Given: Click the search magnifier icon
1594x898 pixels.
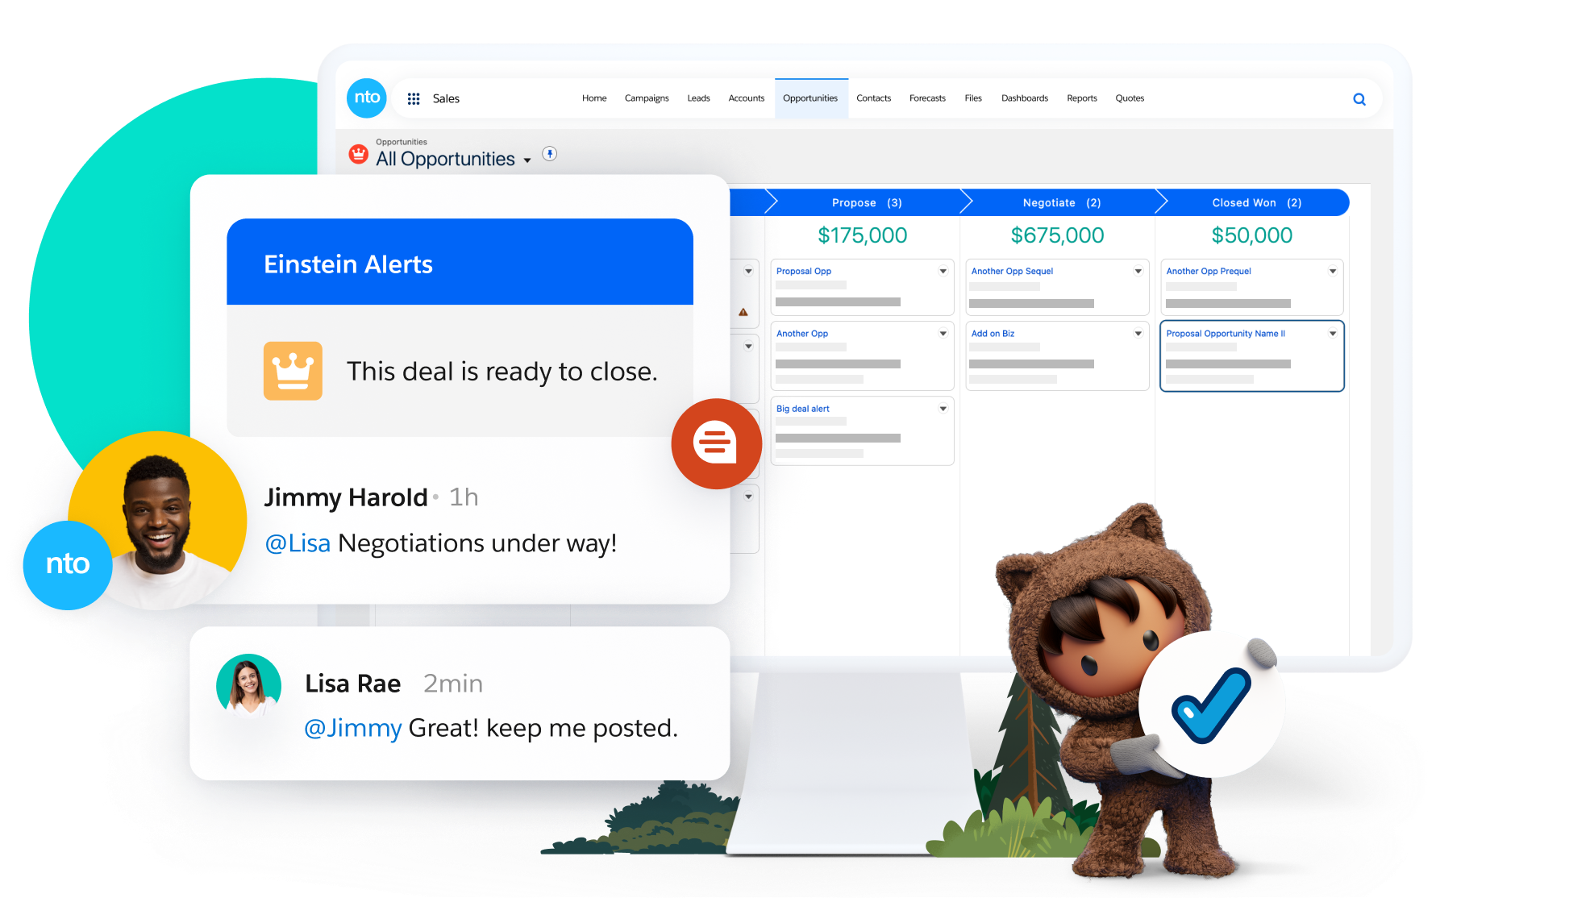Looking at the screenshot, I should (1359, 99).
